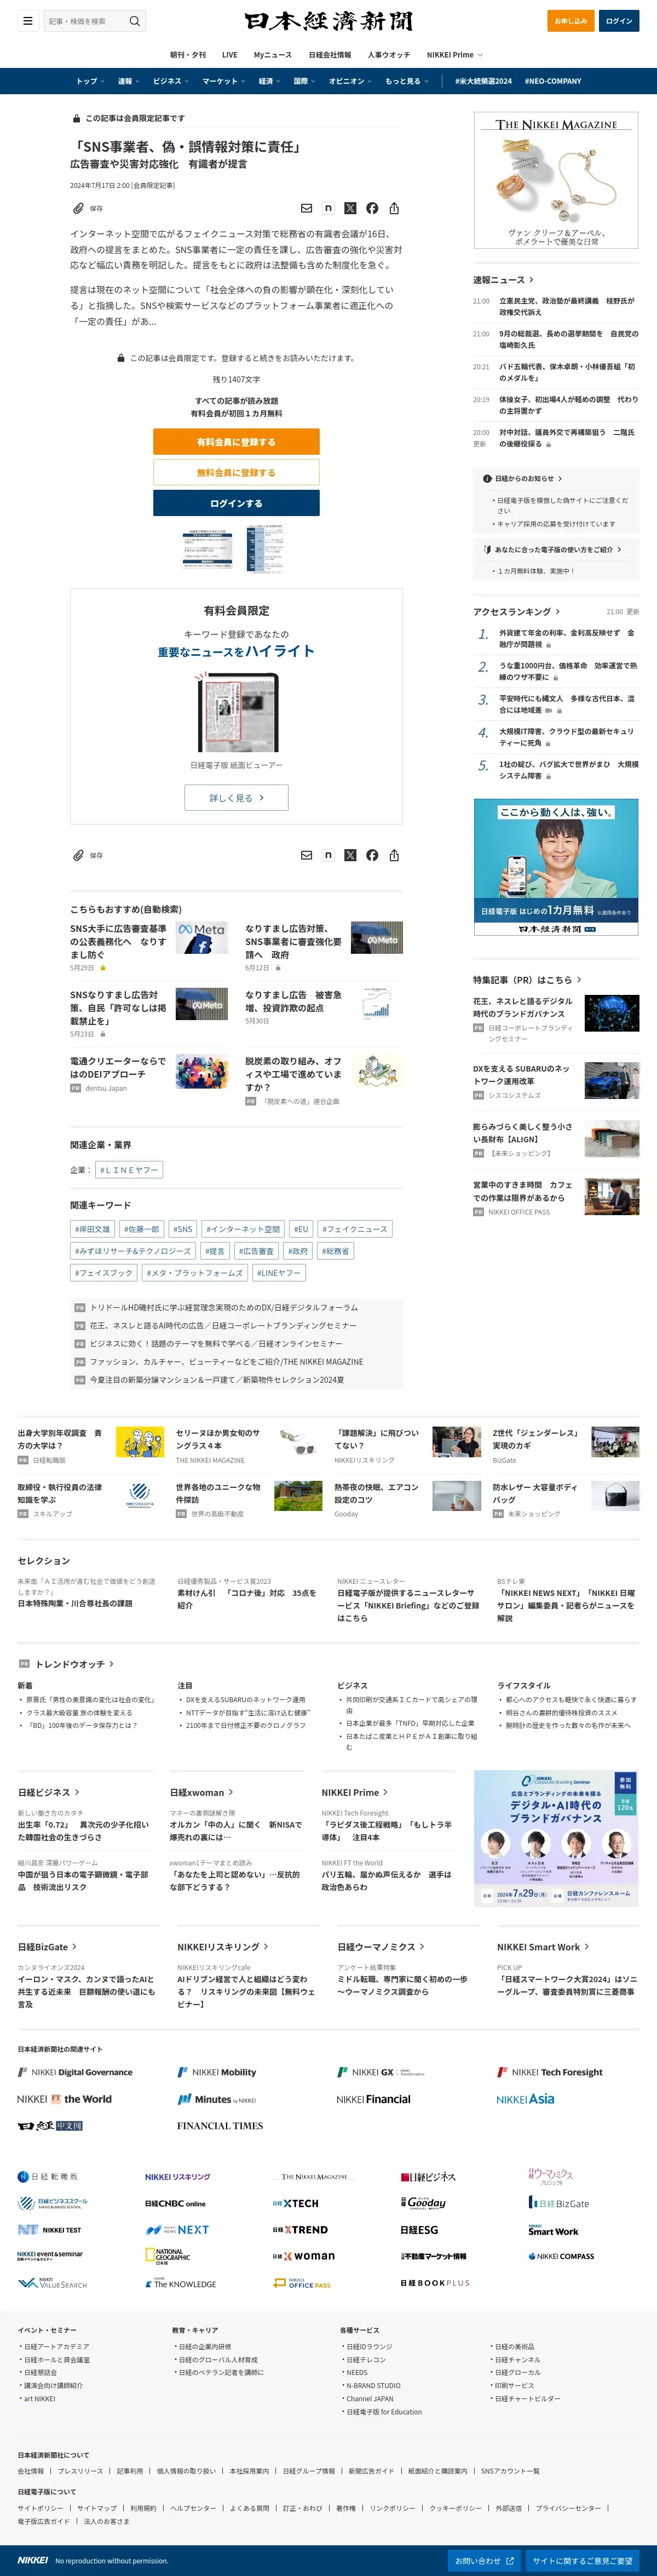Click the 日経 BOOK PLUS logo

coord(435,2284)
